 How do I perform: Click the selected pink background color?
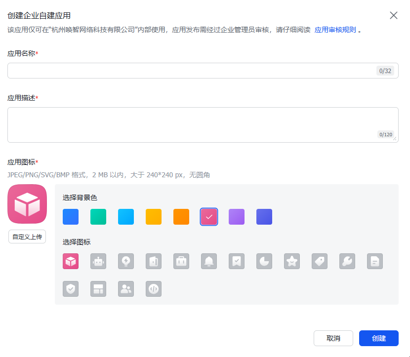[209, 217]
